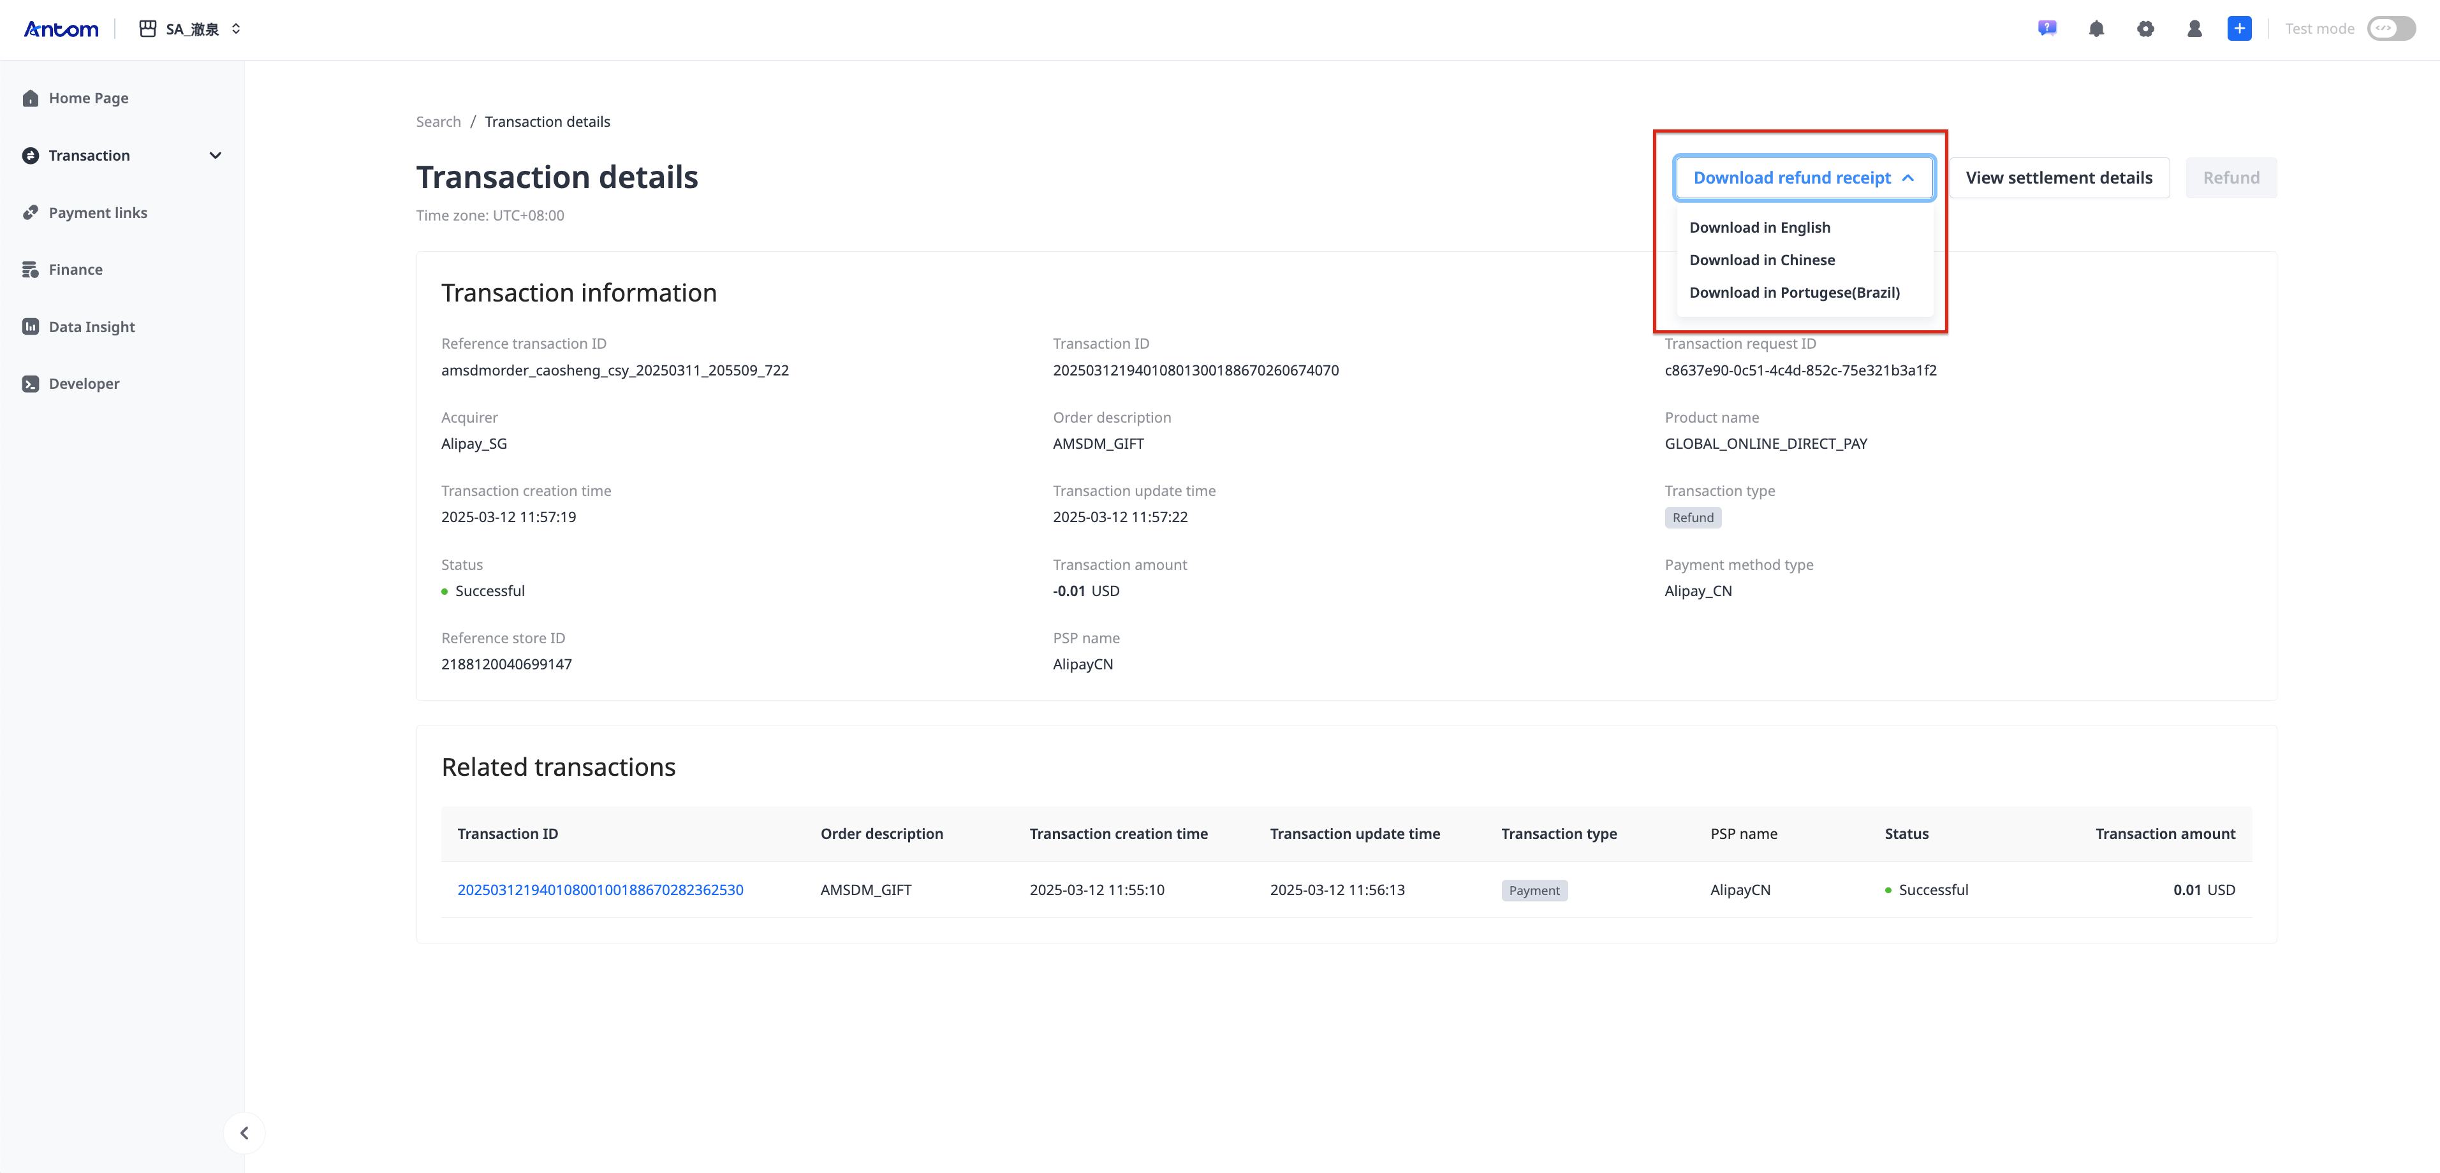The image size is (2440, 1173).
Task: Open the Developer sidebar icon
Action: (31, 383)
